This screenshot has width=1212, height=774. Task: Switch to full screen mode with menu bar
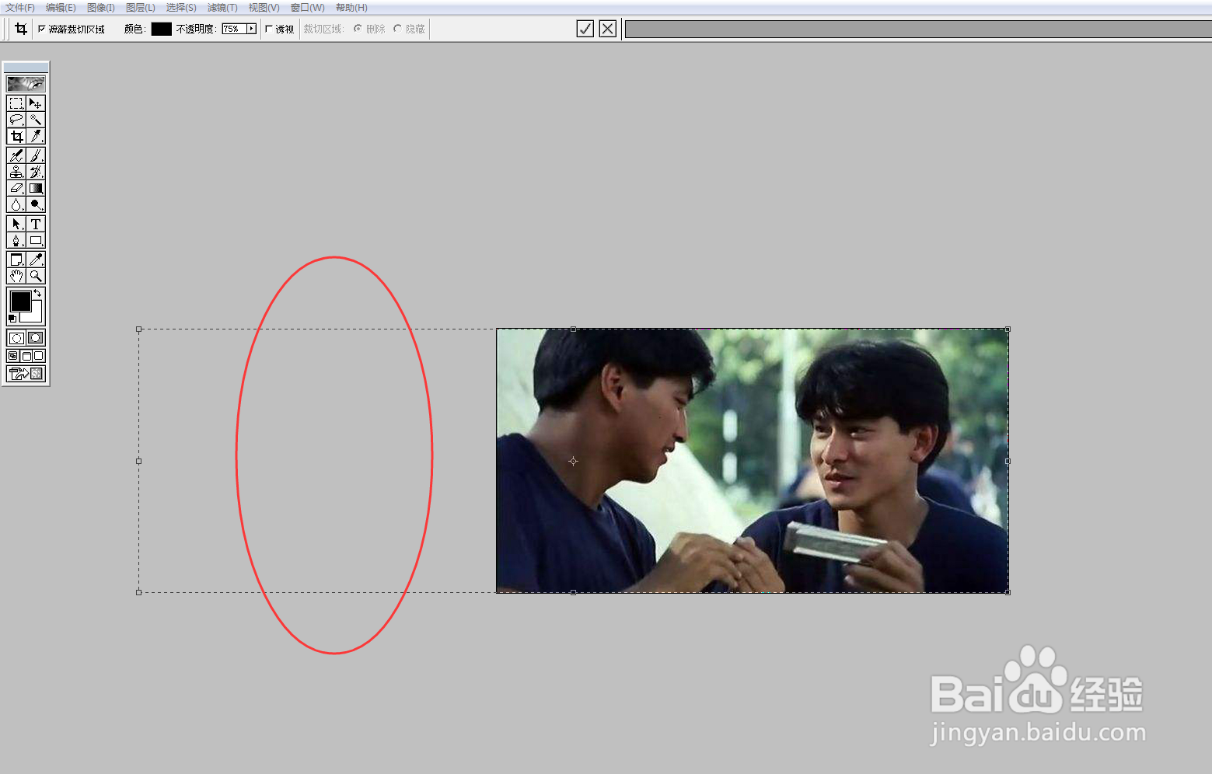[x=26, y=356]
